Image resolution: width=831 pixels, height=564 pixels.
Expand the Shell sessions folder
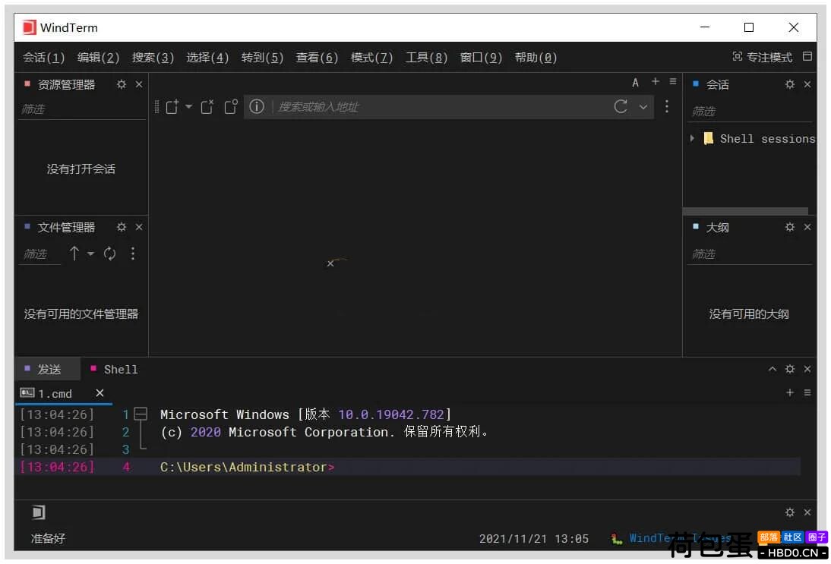[x=692, y=138]
